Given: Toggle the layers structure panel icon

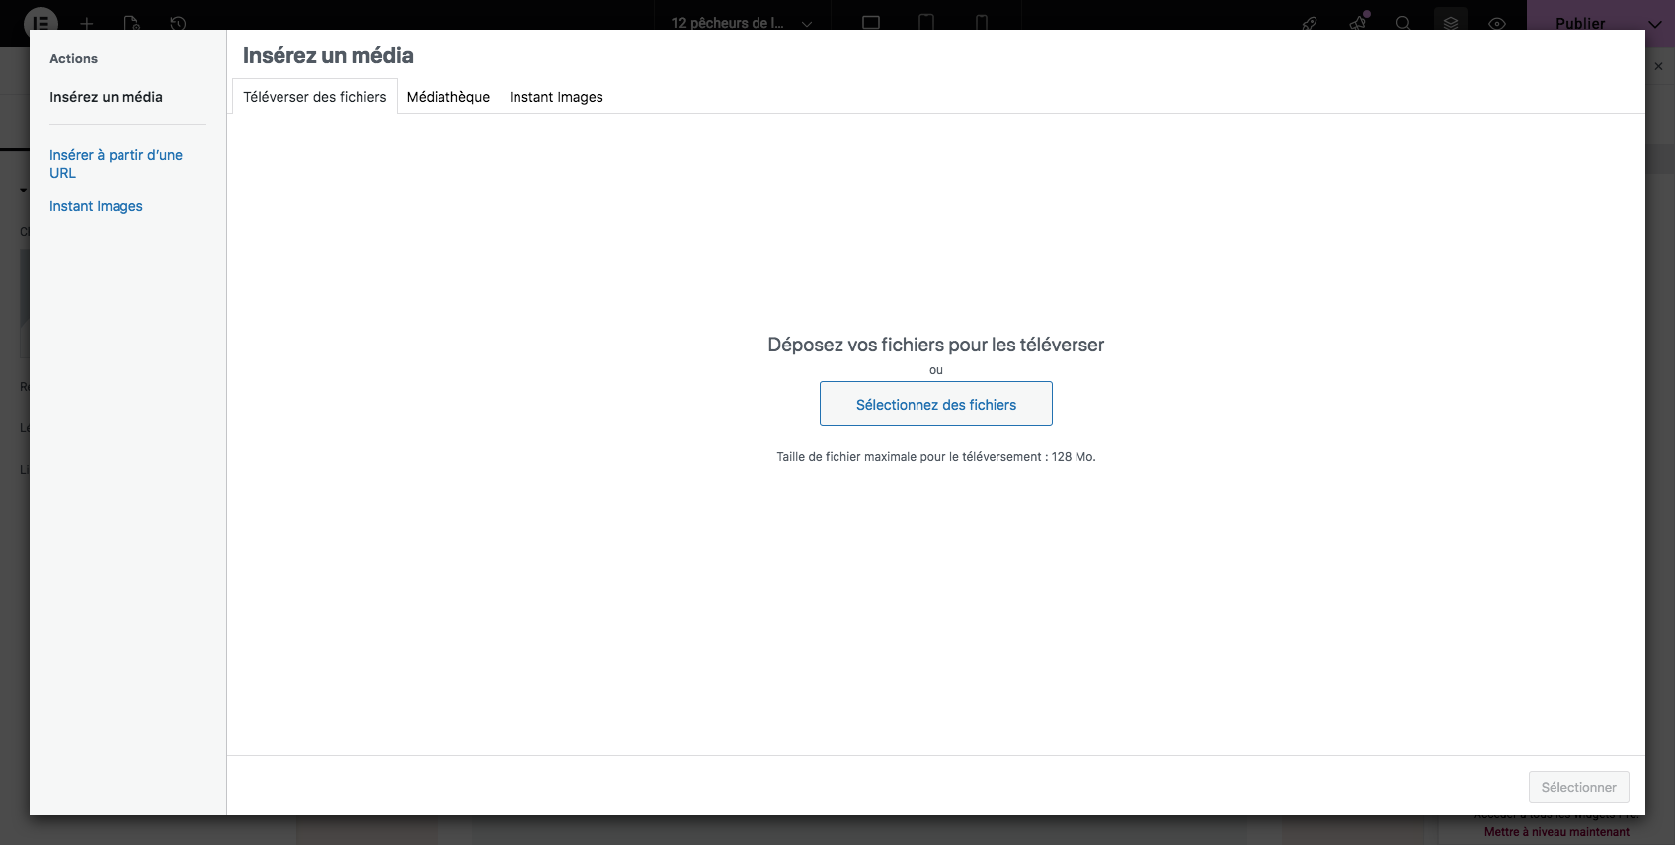Looking at the screenshot, I should [x=1451, y=23].
